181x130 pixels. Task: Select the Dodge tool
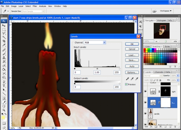(4, 77)
